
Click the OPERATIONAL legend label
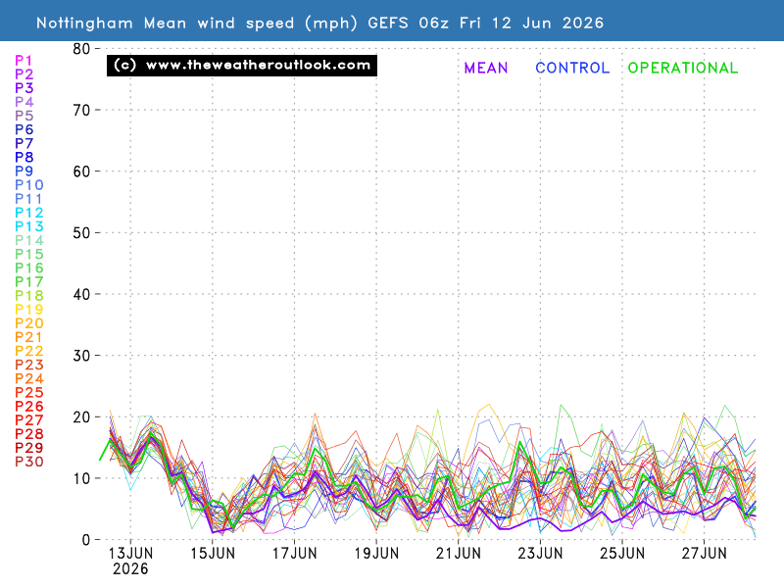pyautogui.click(x=683, y=68)
